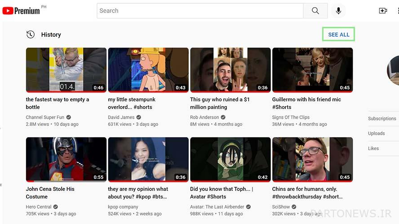Click verified badge next to Hero Central
The height and width of the screenshot is (224, 399).
pos(56,207)
